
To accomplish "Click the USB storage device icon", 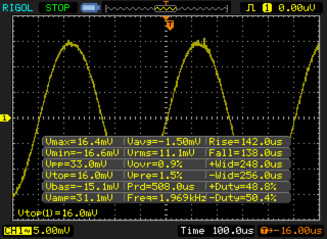I will point(90,8).
